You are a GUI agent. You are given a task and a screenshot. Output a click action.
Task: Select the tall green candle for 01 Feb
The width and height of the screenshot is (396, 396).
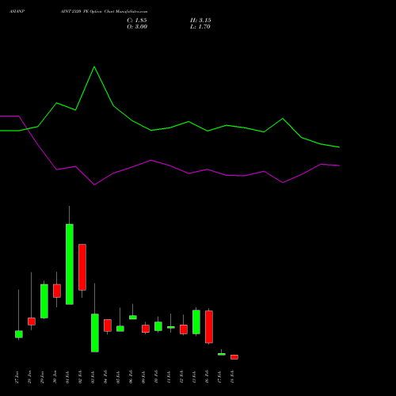click(x=70, y=265)
